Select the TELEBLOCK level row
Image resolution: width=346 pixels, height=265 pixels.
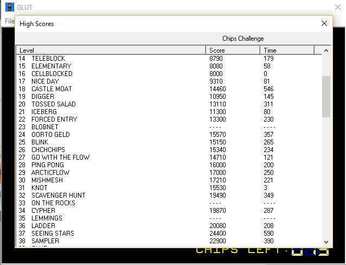point(48,59)
